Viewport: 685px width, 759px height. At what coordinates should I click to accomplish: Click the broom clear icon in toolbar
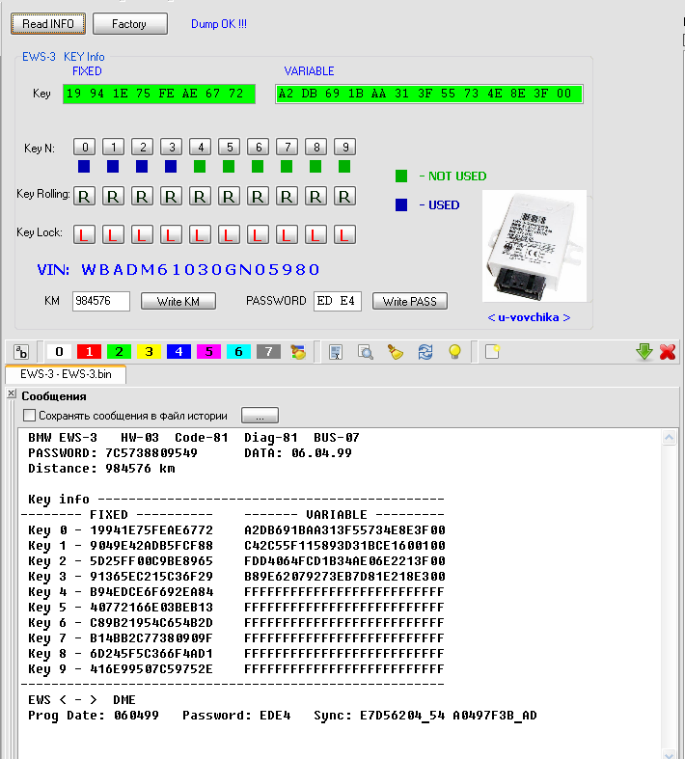tap(395, 352)
